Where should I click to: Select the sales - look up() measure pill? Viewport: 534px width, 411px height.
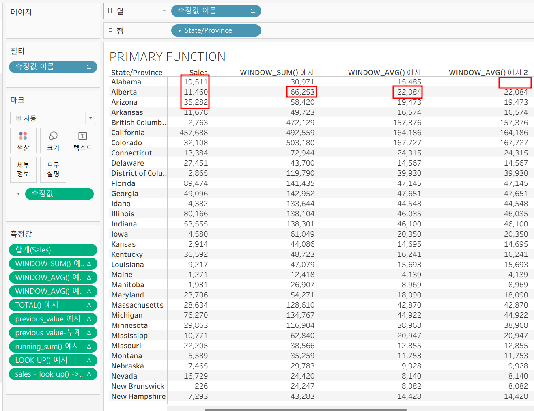pos(53,374)
